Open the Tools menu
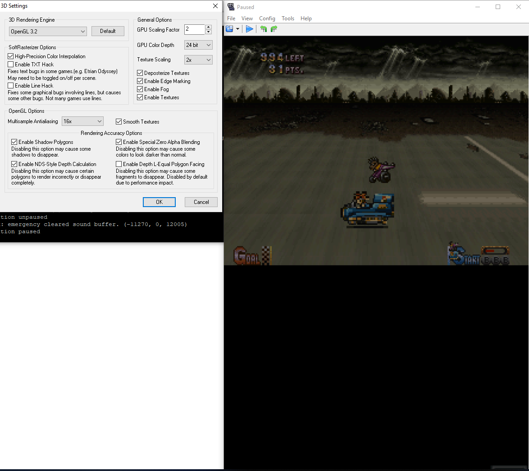Viewport: 529px width, 471px height. (x=287, y=18)
